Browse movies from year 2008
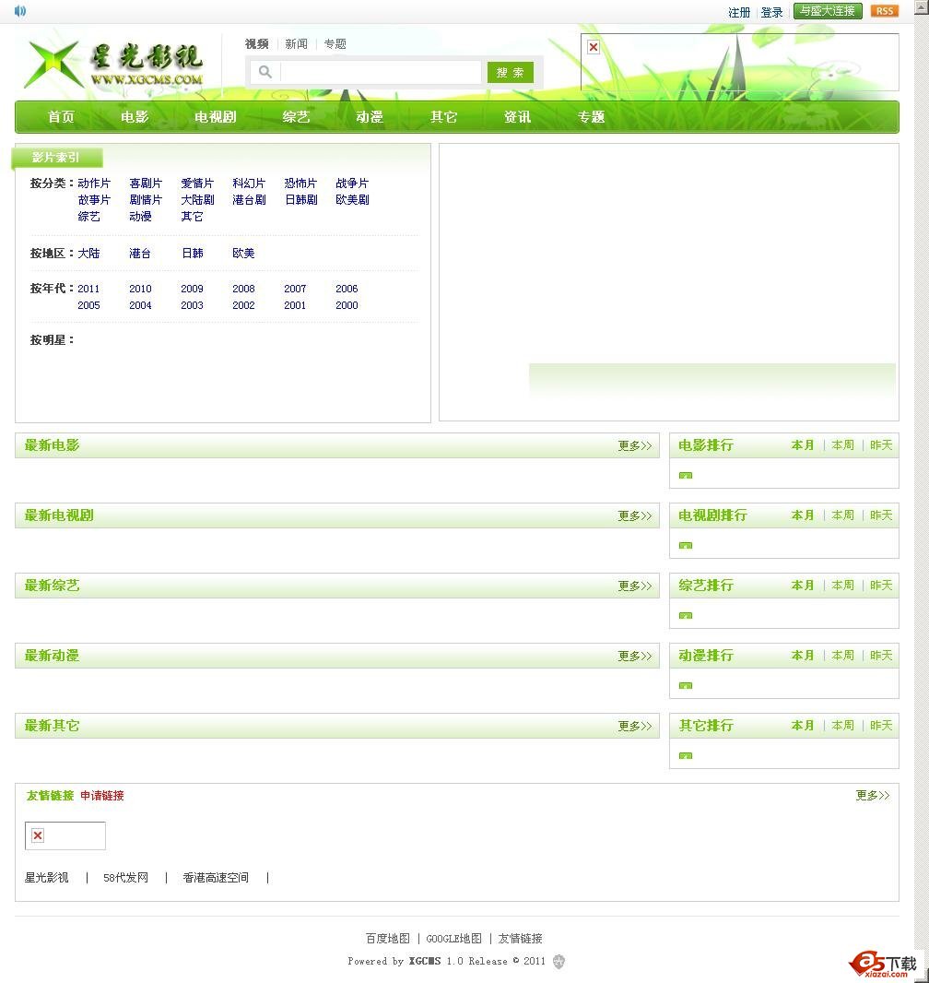 (x=243, y=289)
